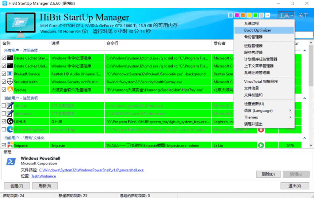Pick the orange theme swatch

click(x=243, y=15)
